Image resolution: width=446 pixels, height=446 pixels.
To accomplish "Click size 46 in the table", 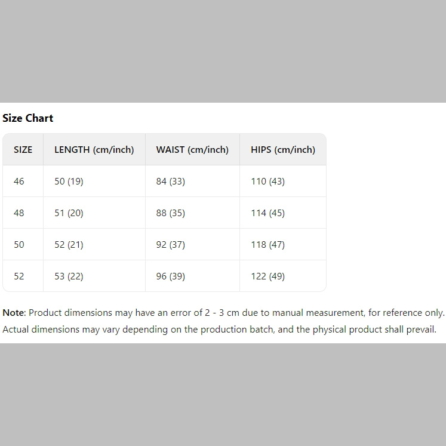I will (x=19, y=182).
